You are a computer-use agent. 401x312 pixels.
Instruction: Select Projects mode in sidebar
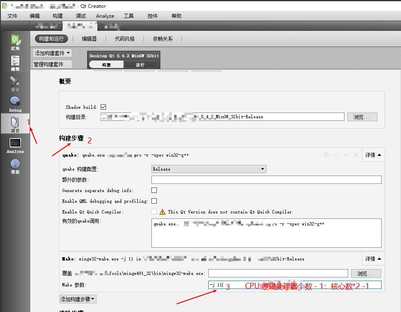15,124
